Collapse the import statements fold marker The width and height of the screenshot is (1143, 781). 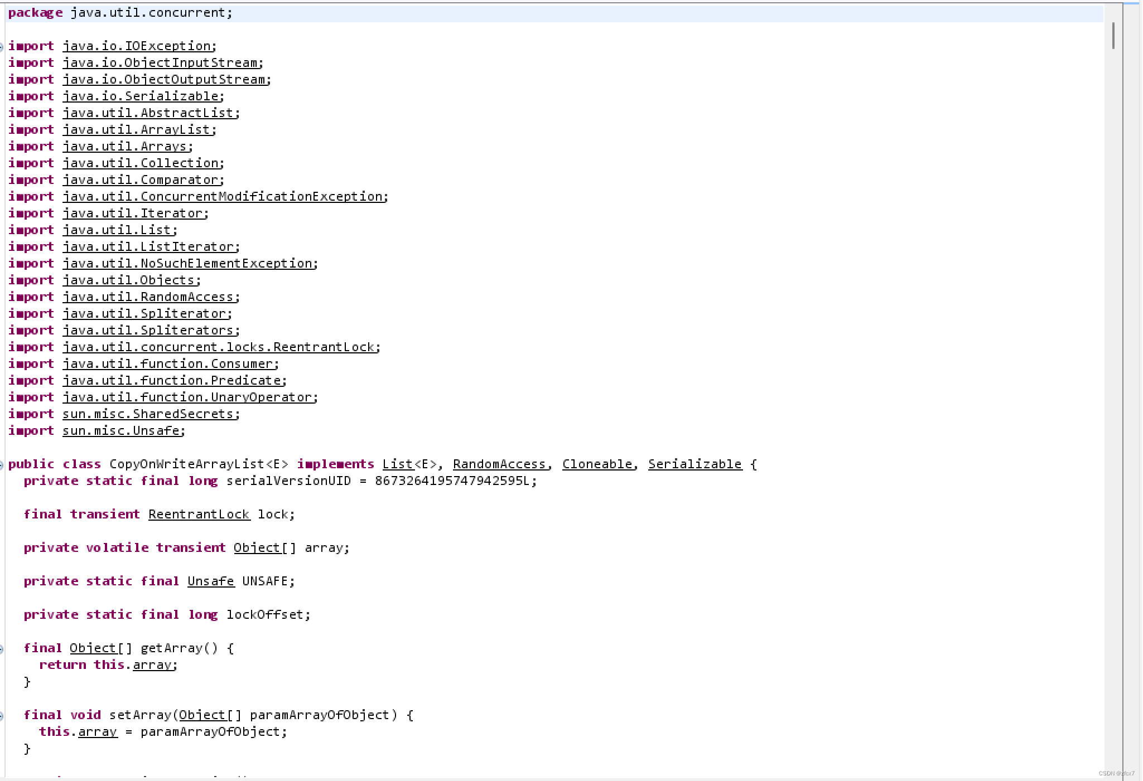tap(2, 47)
